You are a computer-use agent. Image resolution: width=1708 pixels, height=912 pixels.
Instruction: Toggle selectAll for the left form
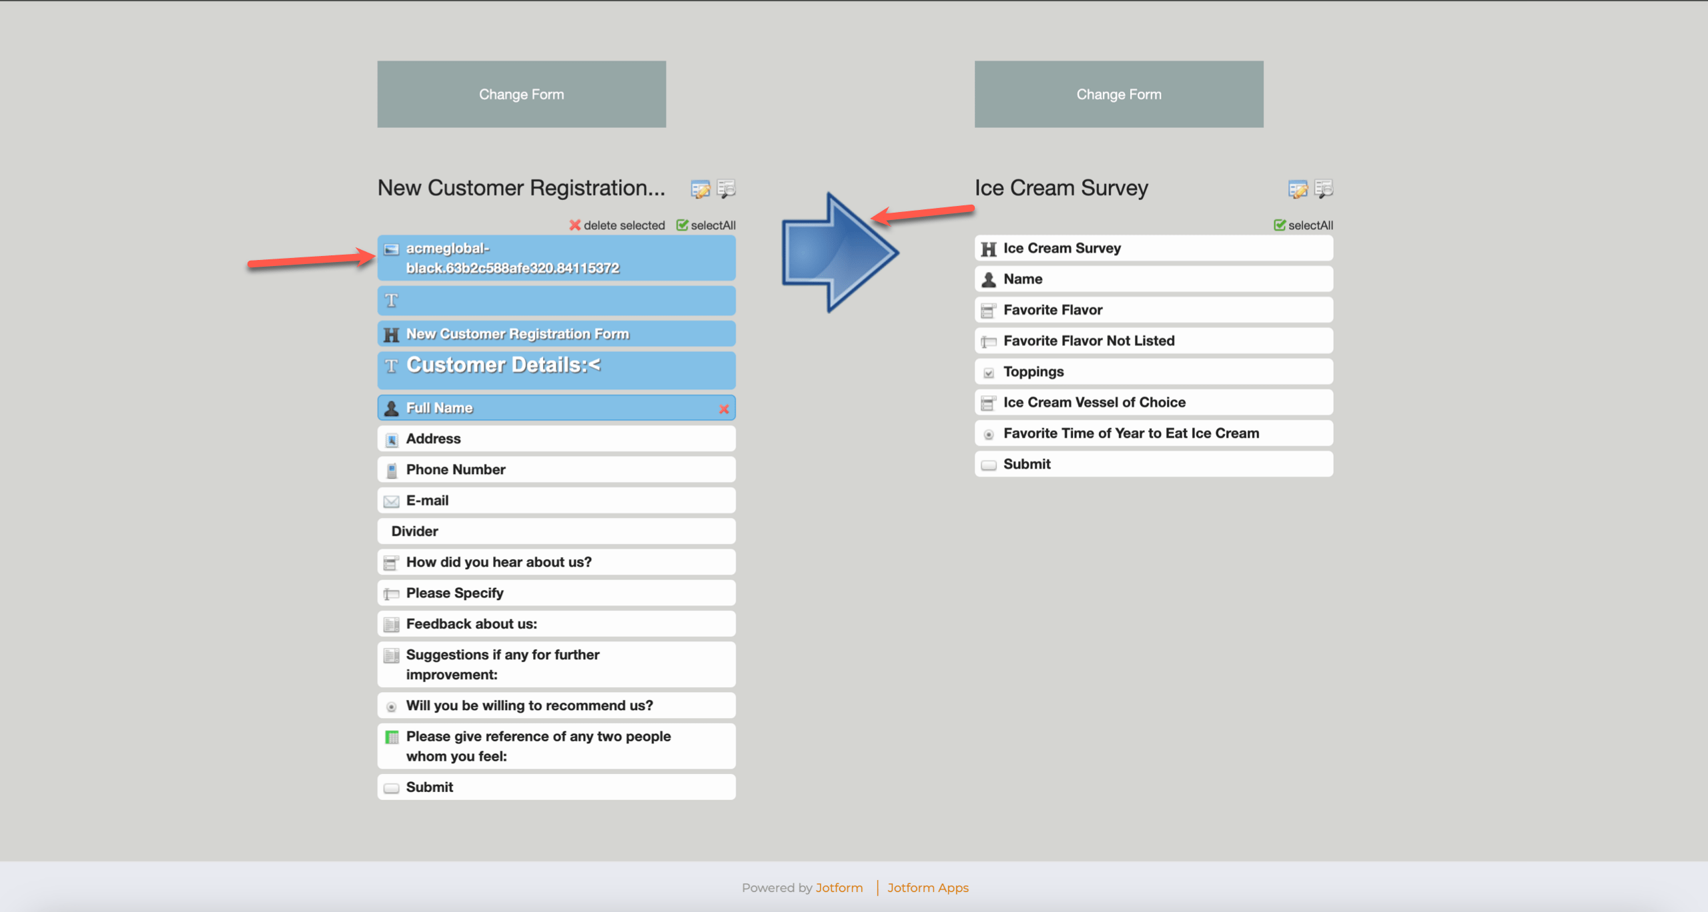(706, 225)
